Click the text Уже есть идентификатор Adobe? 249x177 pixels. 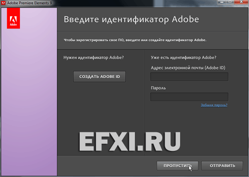(183, 58)
